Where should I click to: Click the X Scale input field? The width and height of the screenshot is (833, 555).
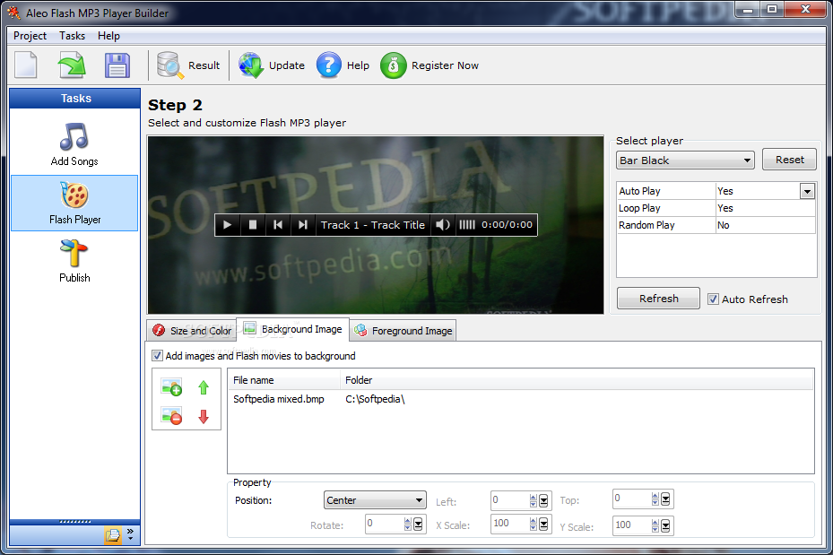pos(510,525)
